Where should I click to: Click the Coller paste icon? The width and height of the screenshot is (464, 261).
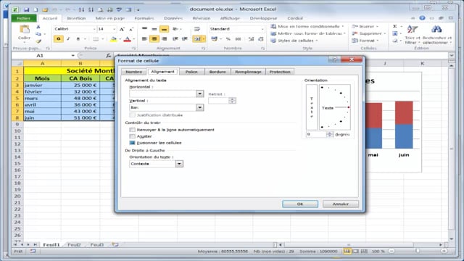(24, 29)
